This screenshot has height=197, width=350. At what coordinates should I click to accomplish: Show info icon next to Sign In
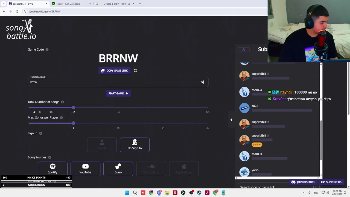(41, 133)
